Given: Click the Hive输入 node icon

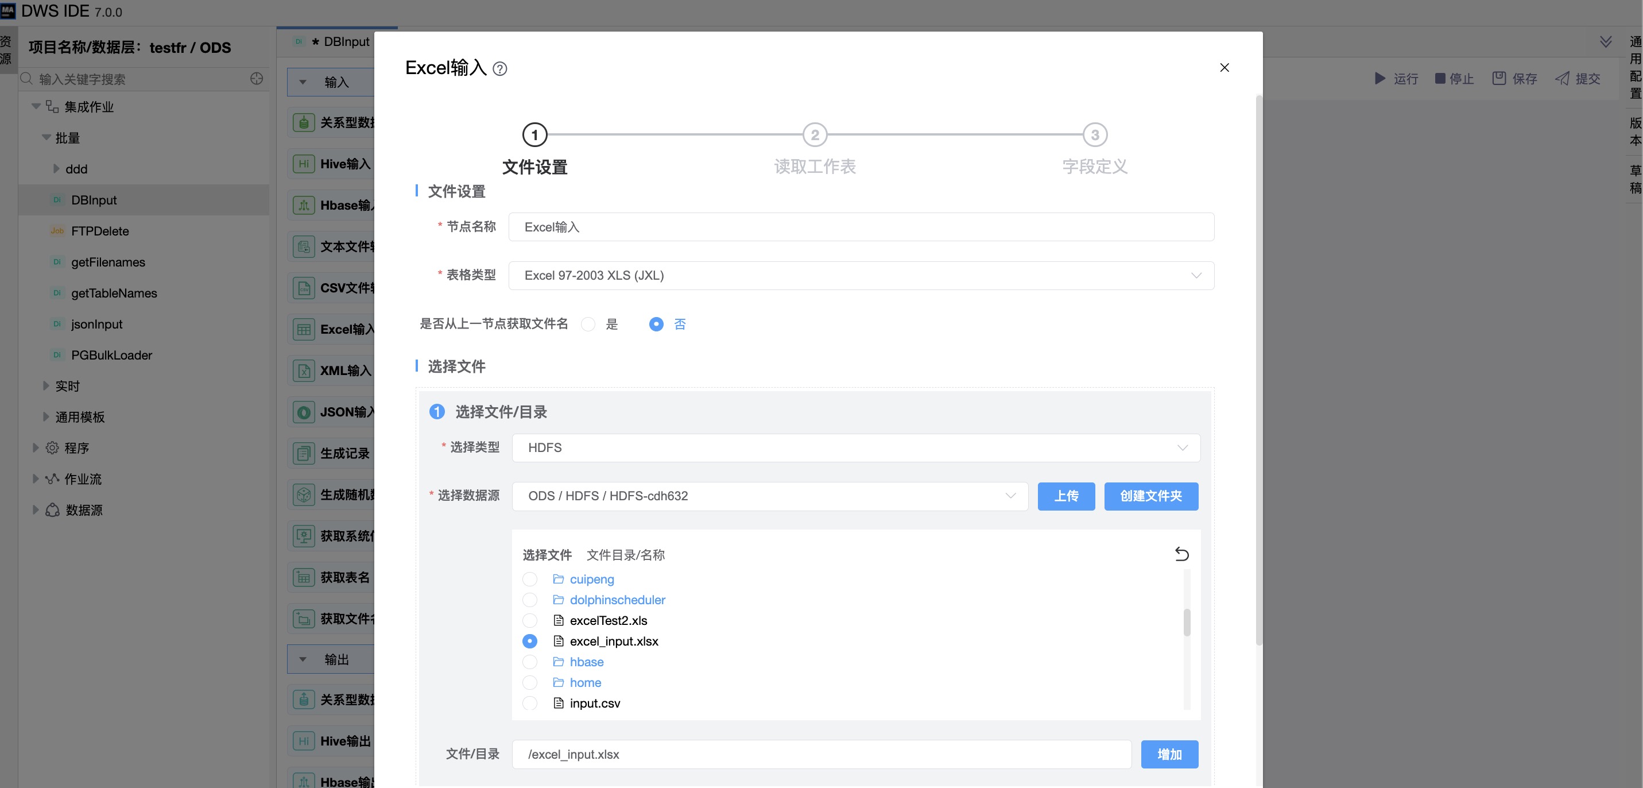Looking at the screenshot, I should coord(304,164).
